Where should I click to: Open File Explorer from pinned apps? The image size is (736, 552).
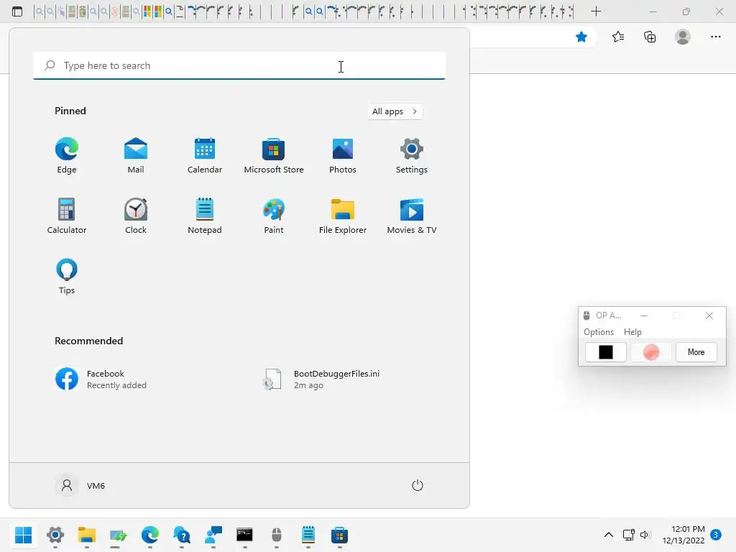(x=343, y=216)
